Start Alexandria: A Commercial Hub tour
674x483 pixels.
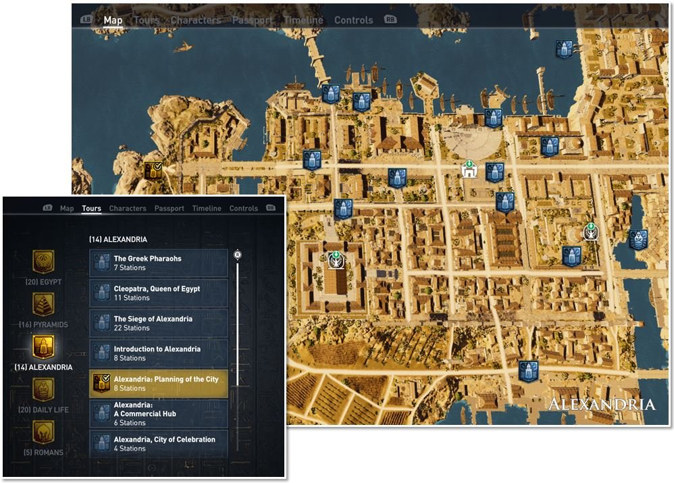(159, 413)
